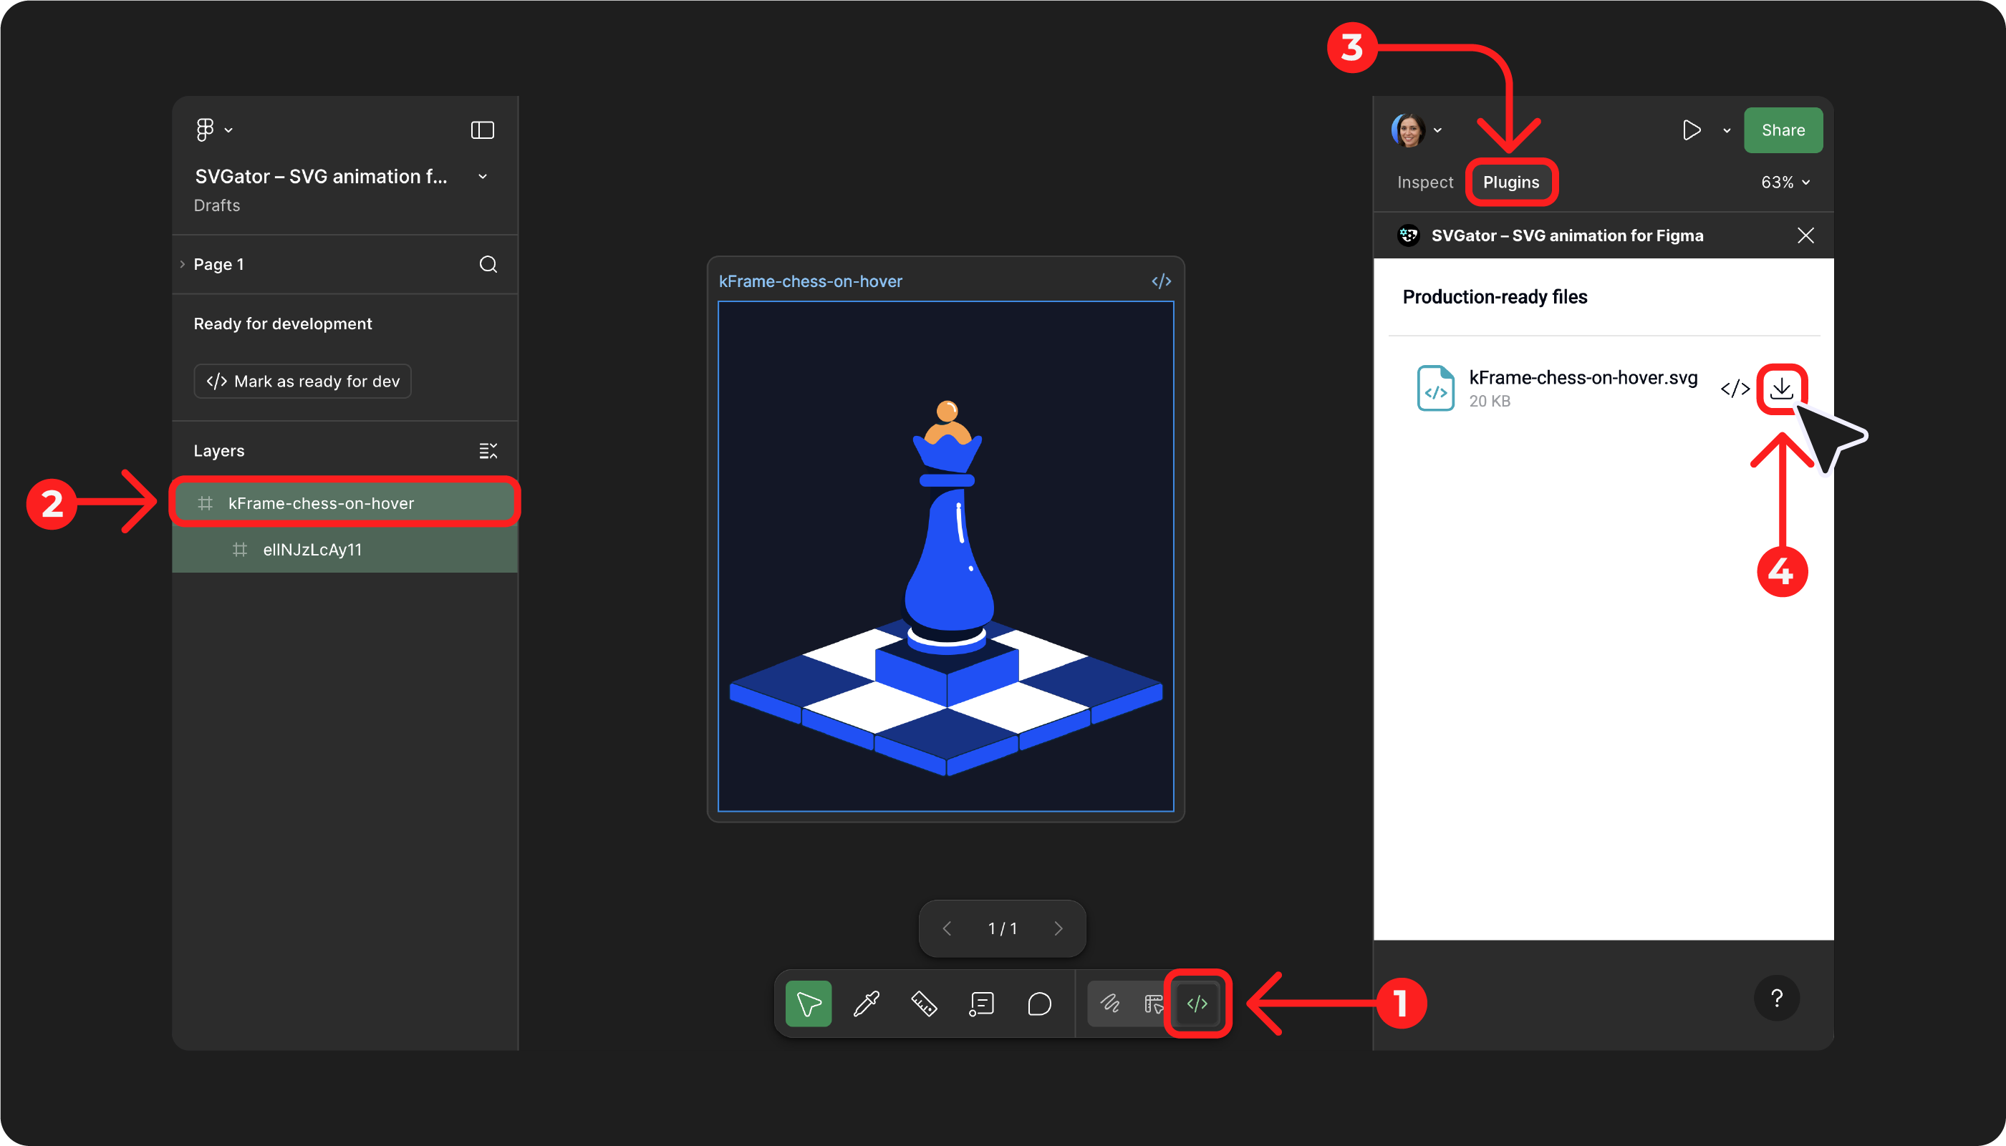Search layers with magnifier icon
Viewport: 2006px width, 1146px height.
[x=488, y=264]
